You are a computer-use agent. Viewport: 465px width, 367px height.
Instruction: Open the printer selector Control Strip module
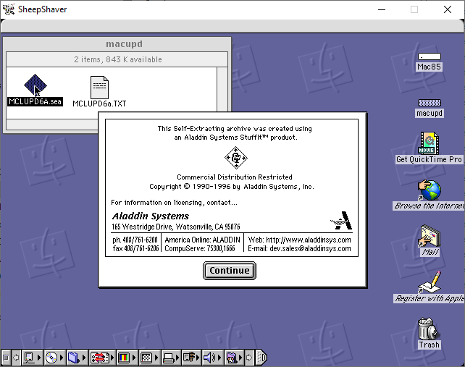(172, 358)
